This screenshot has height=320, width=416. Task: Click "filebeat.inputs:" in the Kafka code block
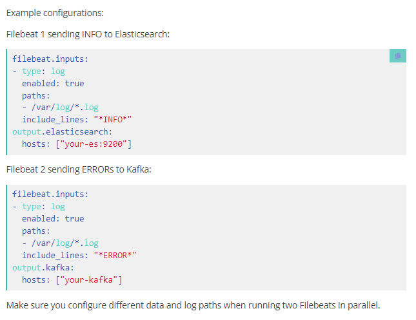(50, 194)
